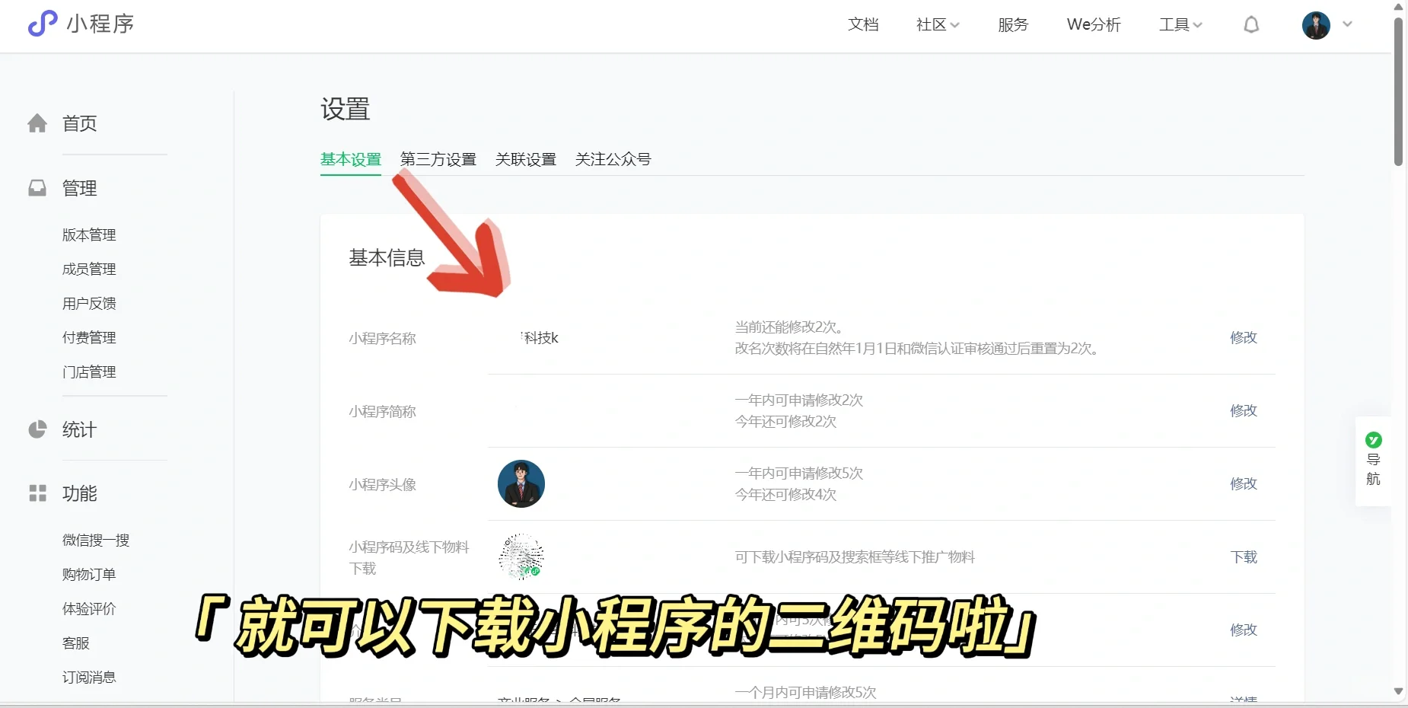Screen dimensions: 1408x708
Task: Click the Mini Program logo icon
Action: (x=43, y=24)
